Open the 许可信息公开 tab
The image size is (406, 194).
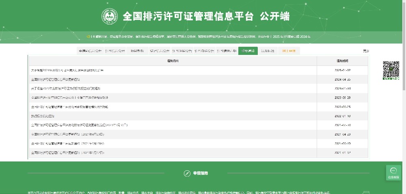[115, 51]
